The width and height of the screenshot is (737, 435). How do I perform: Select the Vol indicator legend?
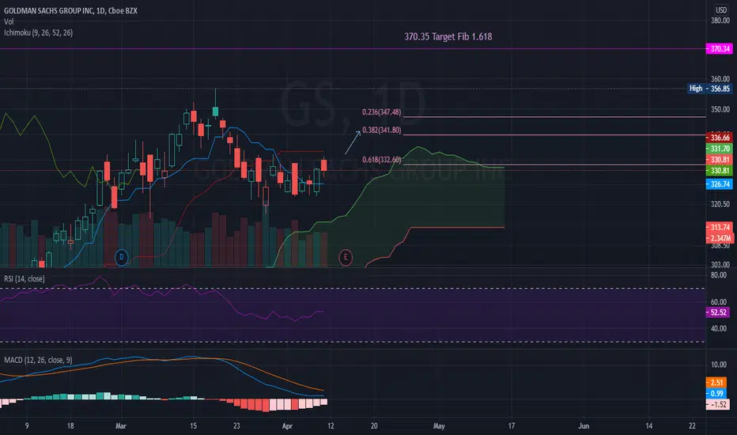coord(9,21)
